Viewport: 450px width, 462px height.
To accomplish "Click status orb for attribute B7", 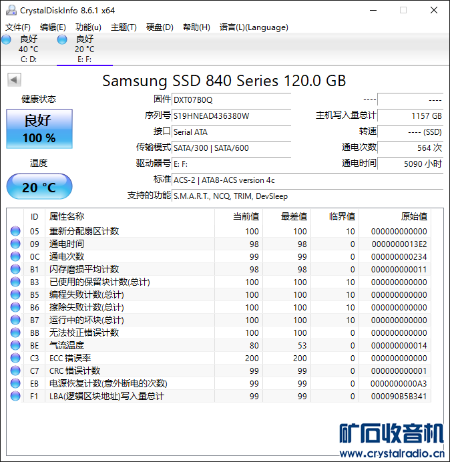I will [15, 320].
